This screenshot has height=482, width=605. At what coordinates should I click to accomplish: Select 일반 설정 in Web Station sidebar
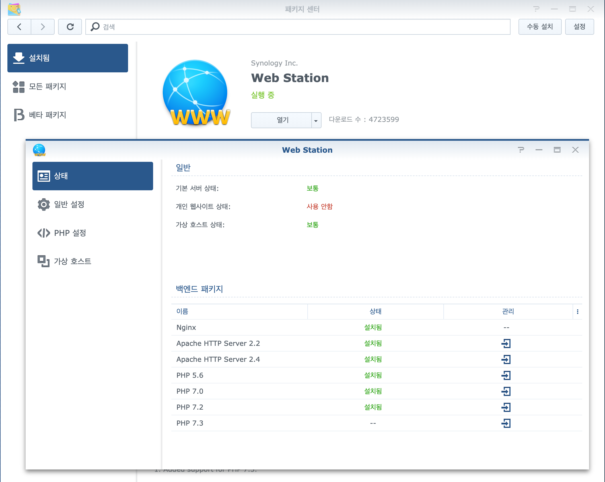69,204
